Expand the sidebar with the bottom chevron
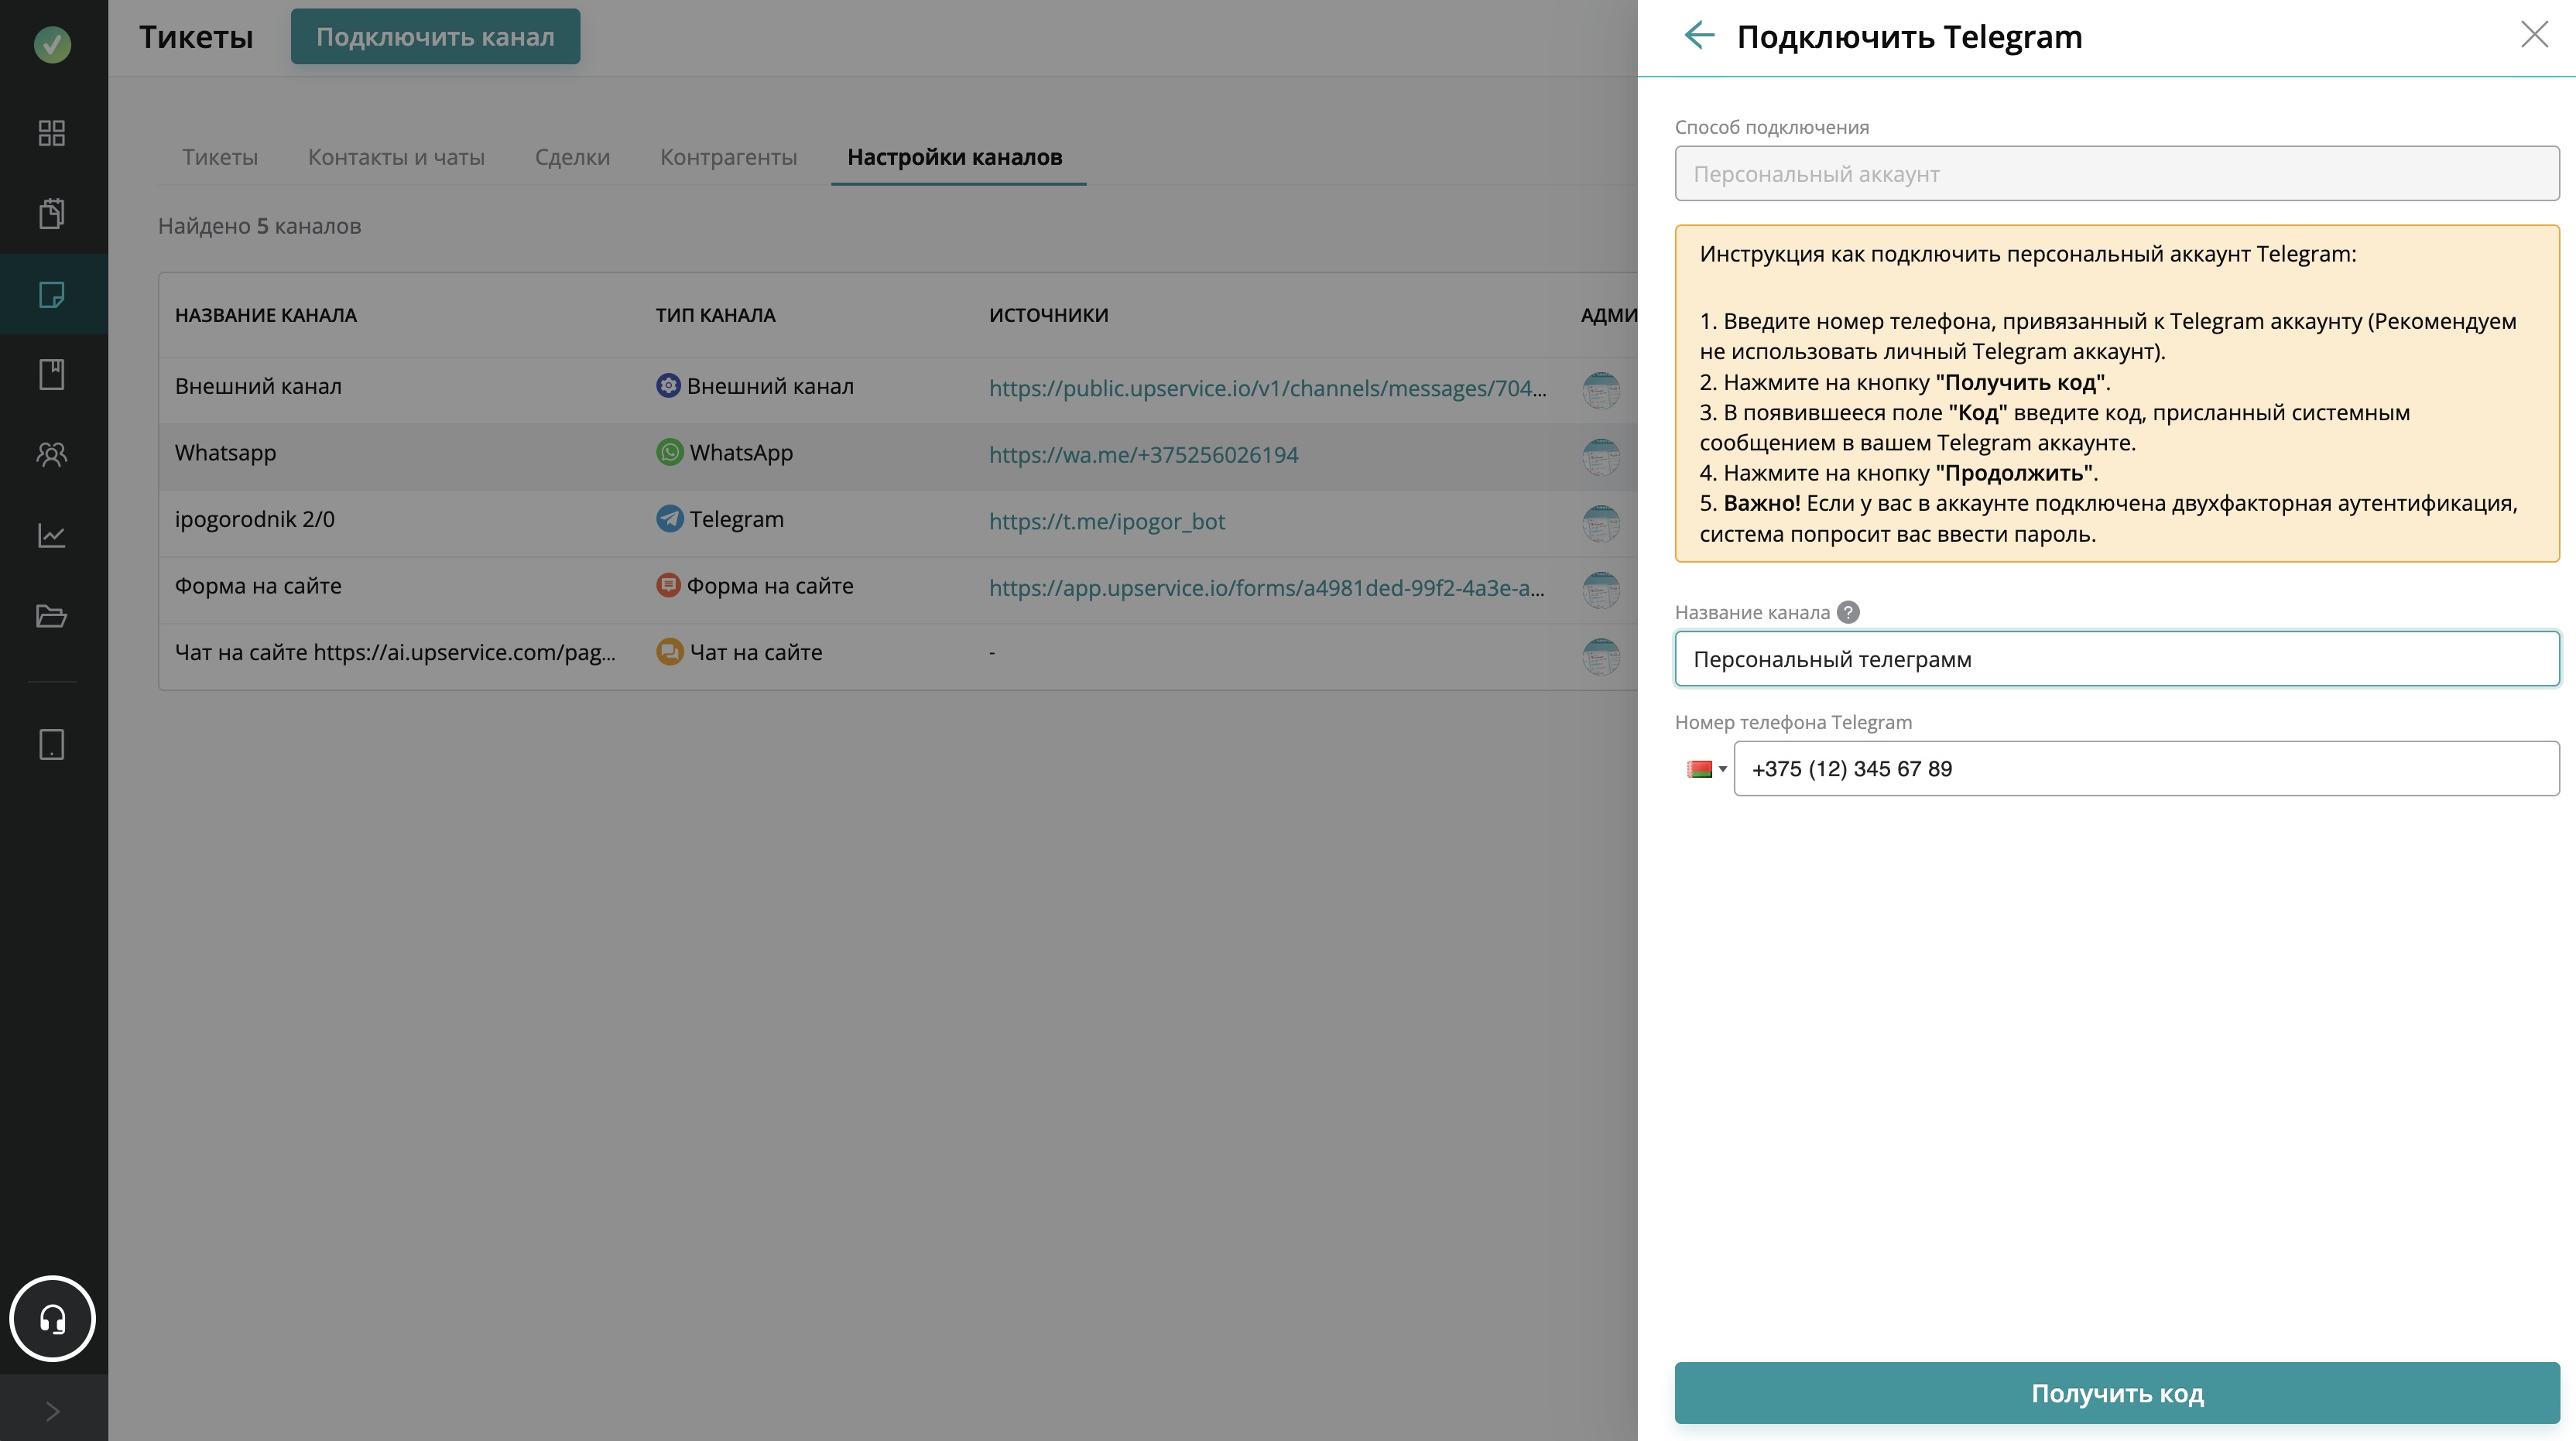Screen dimensions: 2576x1441 point(53,1411)
